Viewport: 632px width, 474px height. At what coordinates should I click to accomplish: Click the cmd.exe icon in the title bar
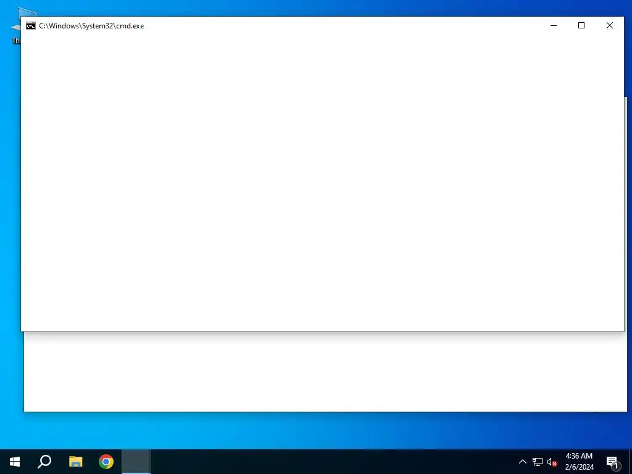point(31,26)
